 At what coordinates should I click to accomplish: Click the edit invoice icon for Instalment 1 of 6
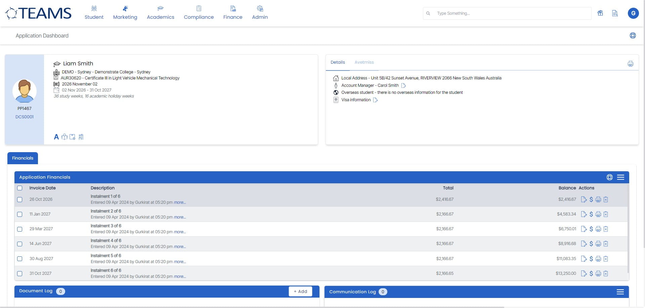click(x=584, y=199)
